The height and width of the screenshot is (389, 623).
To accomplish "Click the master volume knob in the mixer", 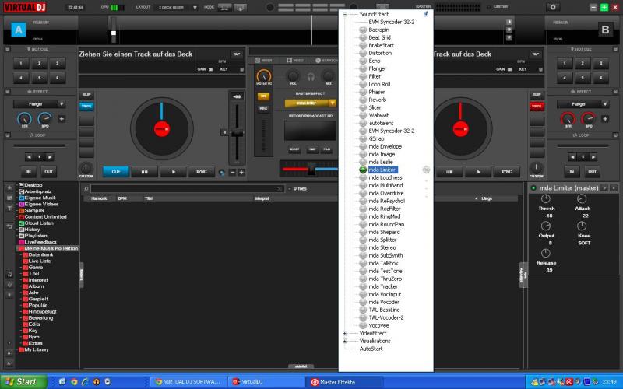I will (264, 75).
